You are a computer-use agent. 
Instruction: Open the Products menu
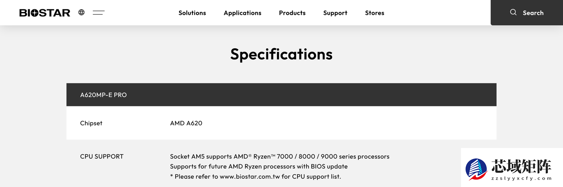coord(292,13)
